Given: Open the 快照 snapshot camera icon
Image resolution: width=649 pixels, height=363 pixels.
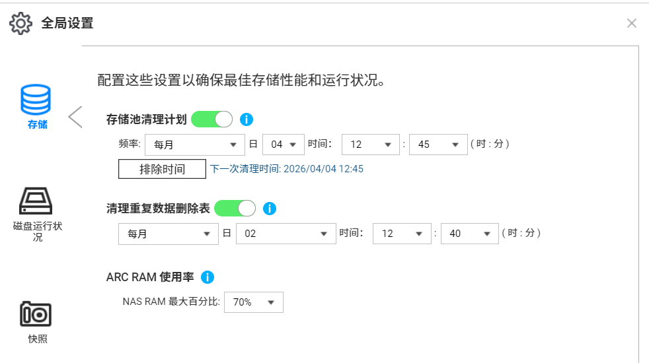Looking at the screenshot, I should [36, 314].
